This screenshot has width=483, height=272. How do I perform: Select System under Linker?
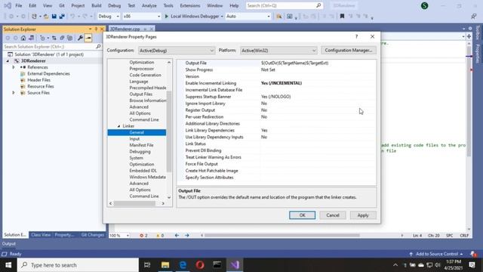(136, 158)
